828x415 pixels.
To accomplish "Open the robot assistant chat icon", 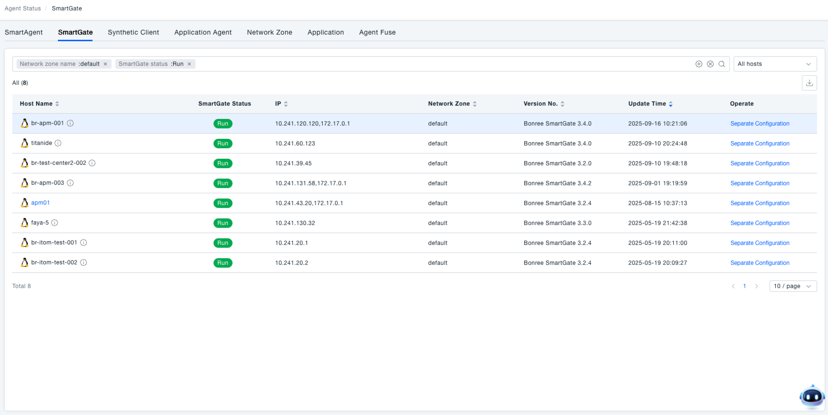I will tap(812, 397).
